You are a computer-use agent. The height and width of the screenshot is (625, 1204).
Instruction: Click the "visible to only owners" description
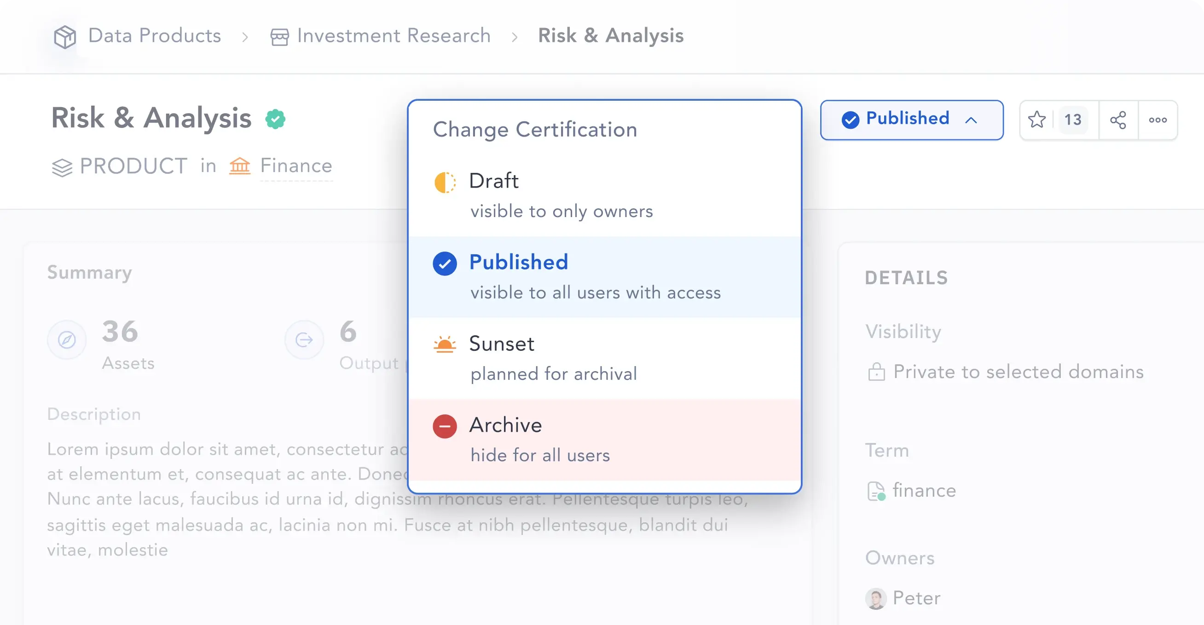point(561,212)
